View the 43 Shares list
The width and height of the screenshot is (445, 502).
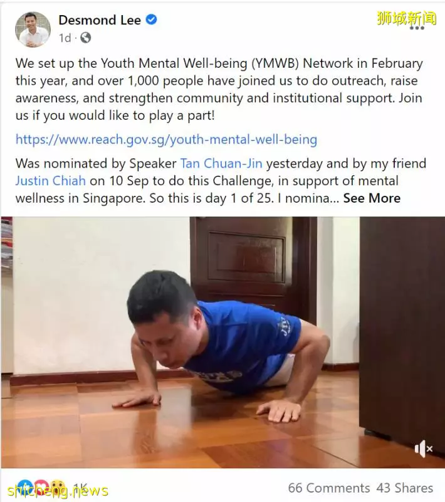tap(405, 488)
